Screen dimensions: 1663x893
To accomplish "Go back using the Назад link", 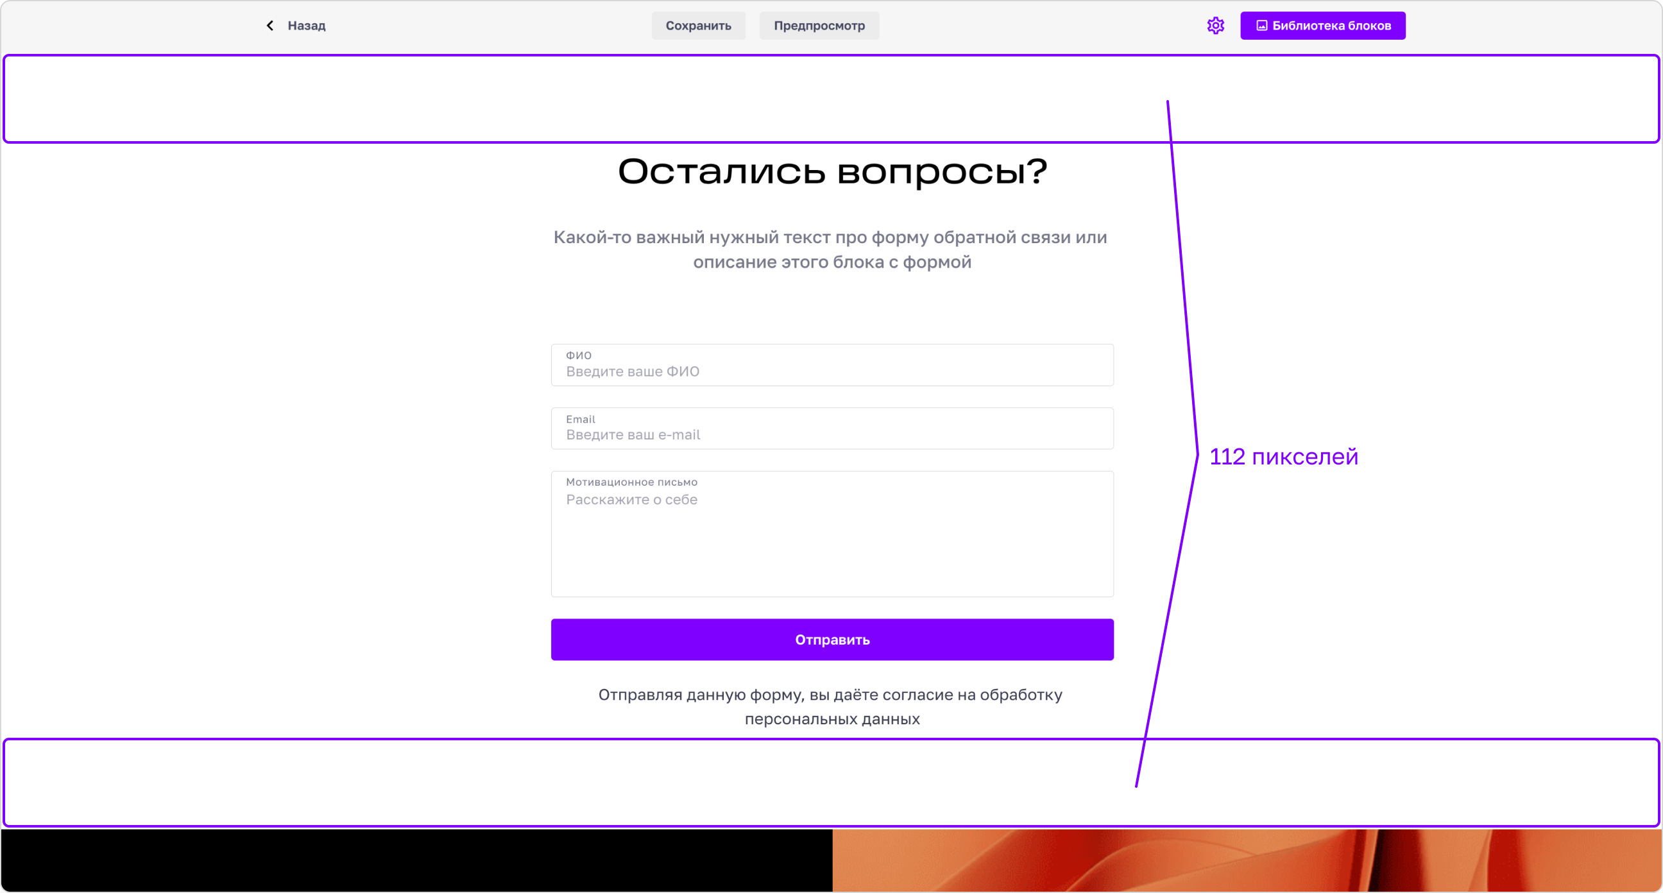I will pyautogui.click(x=306, y=25).
